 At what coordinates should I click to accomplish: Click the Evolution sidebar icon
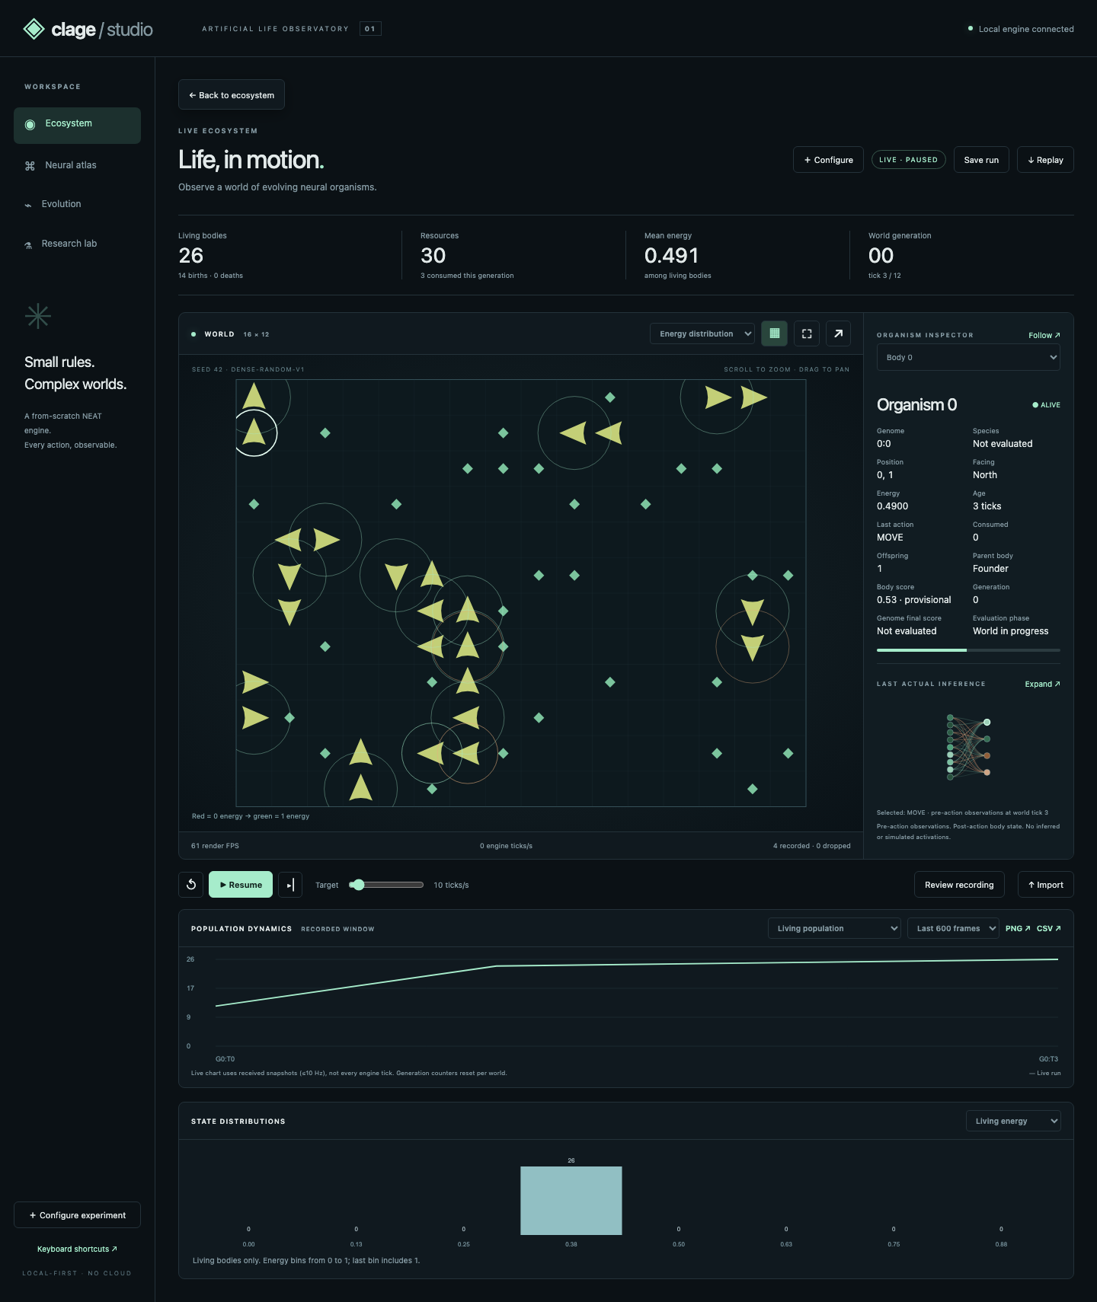click(x=28, y=205)
